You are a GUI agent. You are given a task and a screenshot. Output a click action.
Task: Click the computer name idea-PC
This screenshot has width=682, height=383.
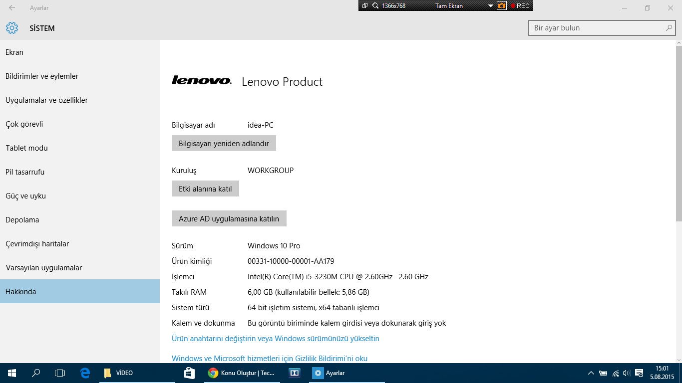coord(261,125)
